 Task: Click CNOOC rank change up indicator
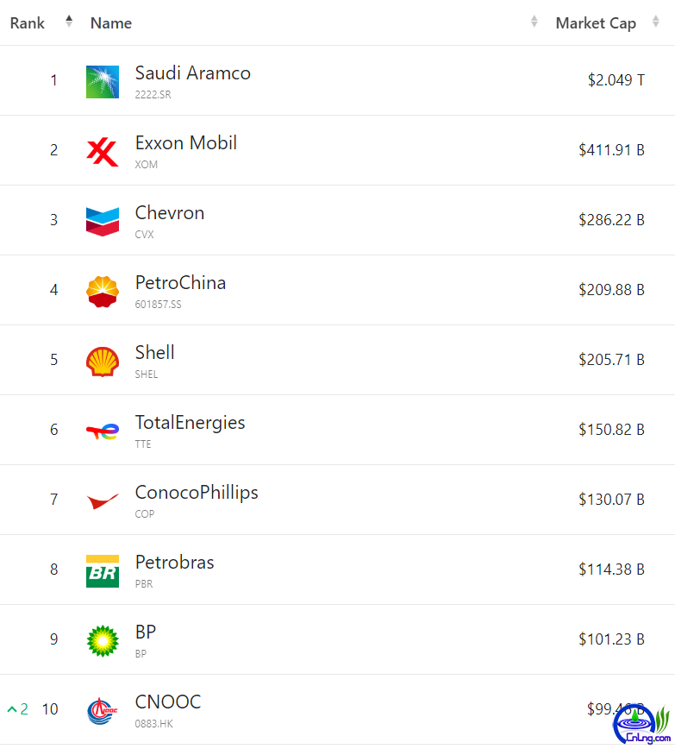pyautogui.click(x=17, y=709)
